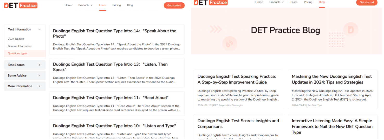Screen dimensions: 384x140
Task: Click the DET Practice logo on the Learn page
Action: (x=21, y=5)
